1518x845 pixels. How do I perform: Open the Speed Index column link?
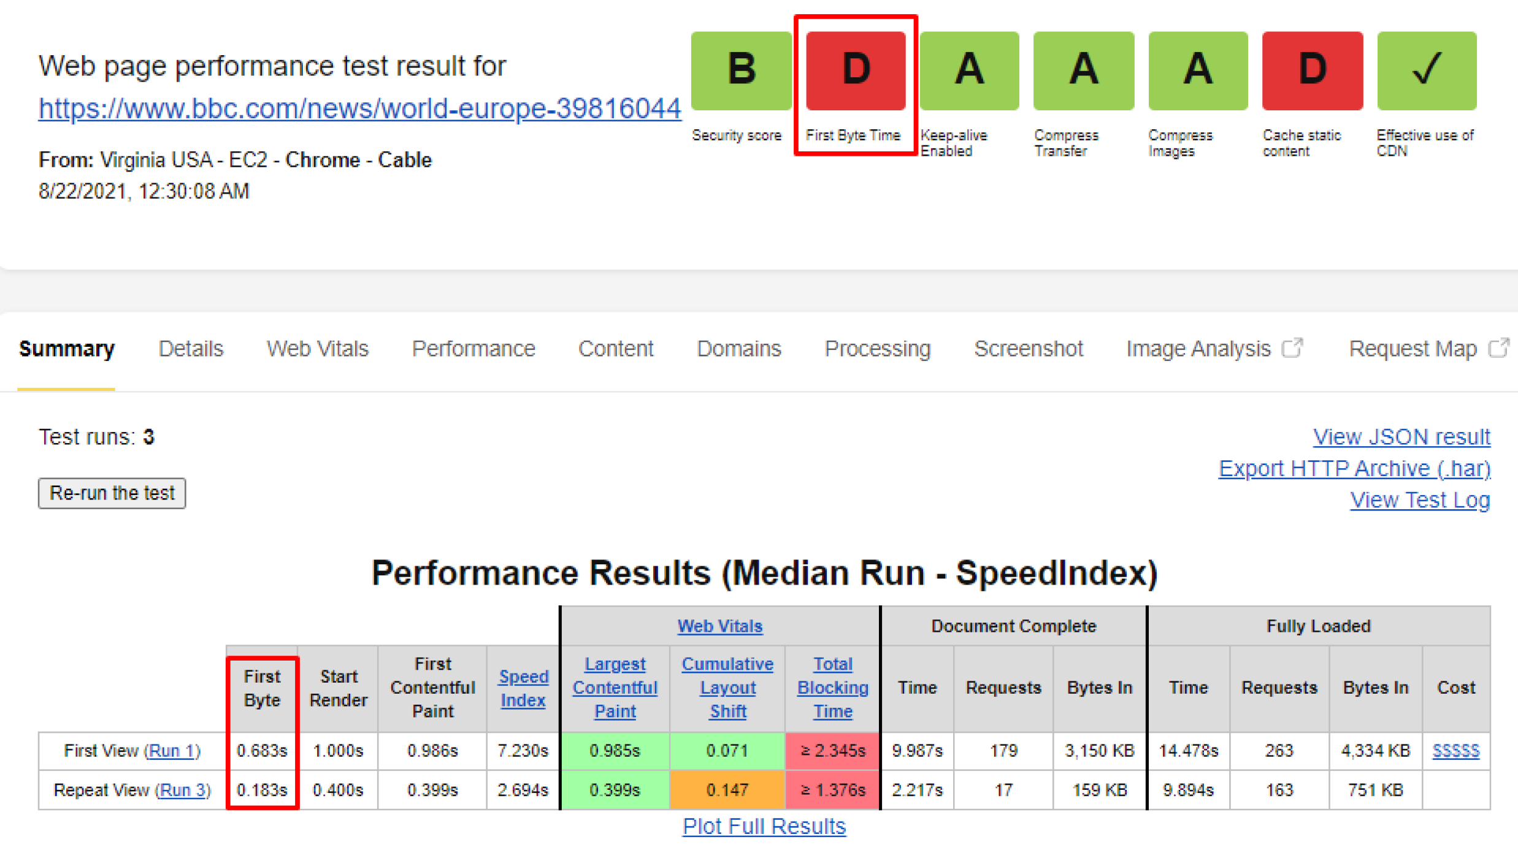(x=523, y=688)
